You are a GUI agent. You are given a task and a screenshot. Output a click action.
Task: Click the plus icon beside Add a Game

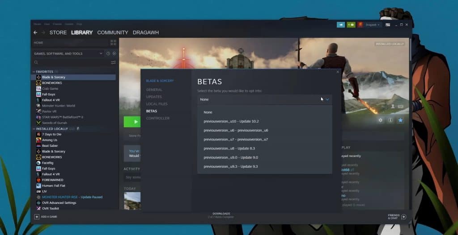point(37,217)
